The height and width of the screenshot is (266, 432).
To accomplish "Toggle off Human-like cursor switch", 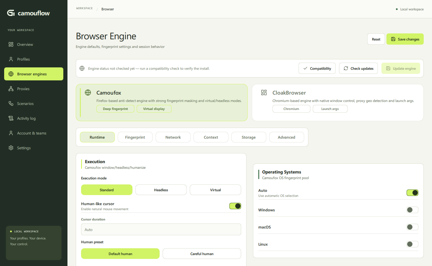I will 235,206.
